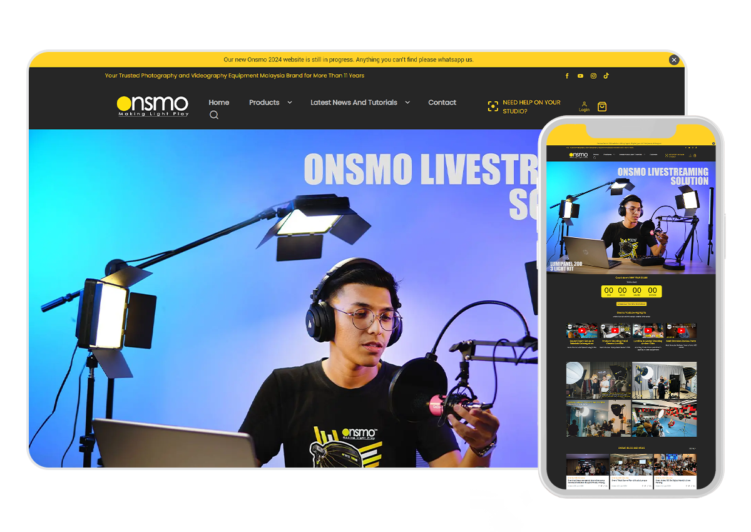Open the shopping cart icon
The height and width of the screenshot is (532, 751).
point(602,107)
